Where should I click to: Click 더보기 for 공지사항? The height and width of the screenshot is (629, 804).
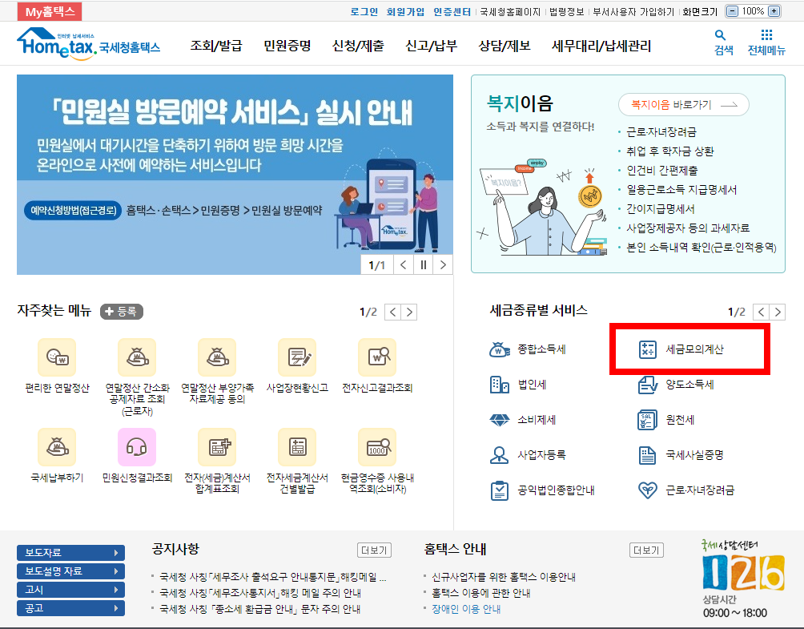374,550
